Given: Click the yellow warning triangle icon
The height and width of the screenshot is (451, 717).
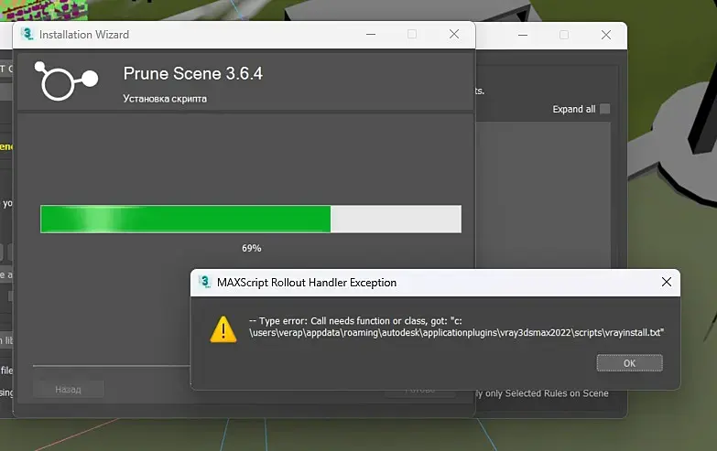Looking at the screenshot, I should pyautogui.click(x=223, y=329).
